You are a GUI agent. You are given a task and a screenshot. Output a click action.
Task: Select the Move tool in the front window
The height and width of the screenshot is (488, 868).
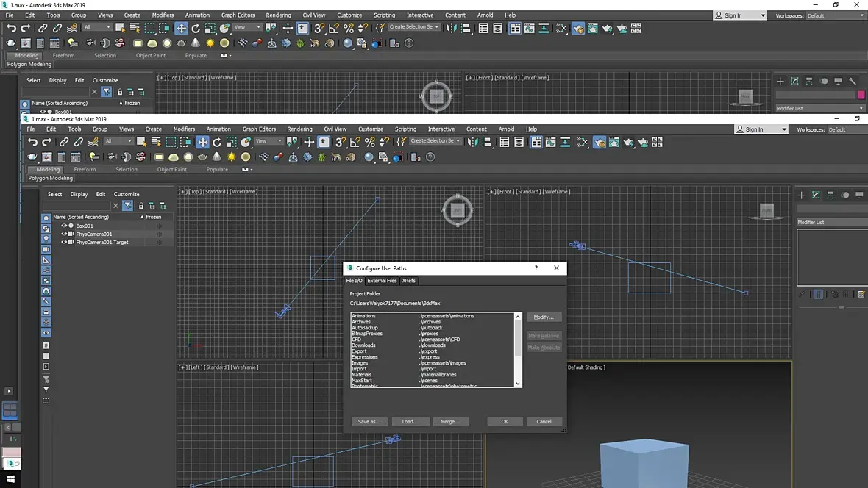[202, 143]
